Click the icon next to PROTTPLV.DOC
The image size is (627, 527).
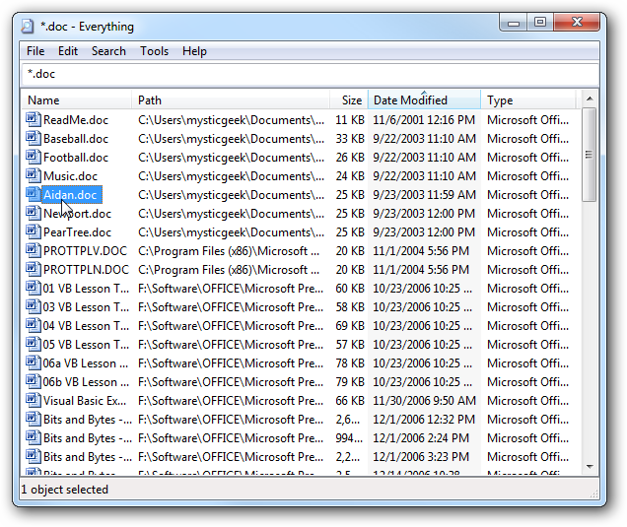[x=34, y=251]
